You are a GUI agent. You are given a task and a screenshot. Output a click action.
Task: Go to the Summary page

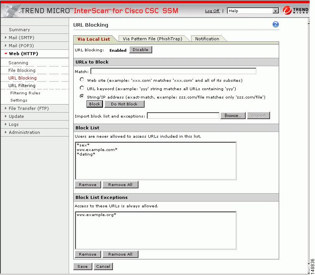[x=19, y=30]
